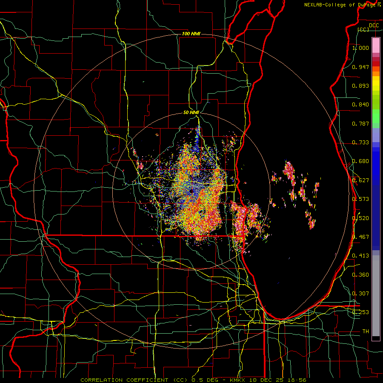Select the 1.000 legend value
This screenshot has width=383, height=383.
(x=360, y=48)
